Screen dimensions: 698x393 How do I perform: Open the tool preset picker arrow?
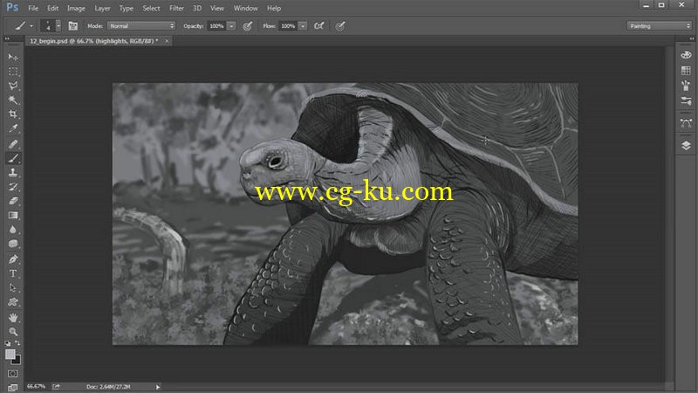pos(31,26)
